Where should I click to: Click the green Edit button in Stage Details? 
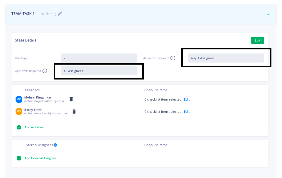coord(258,40)
